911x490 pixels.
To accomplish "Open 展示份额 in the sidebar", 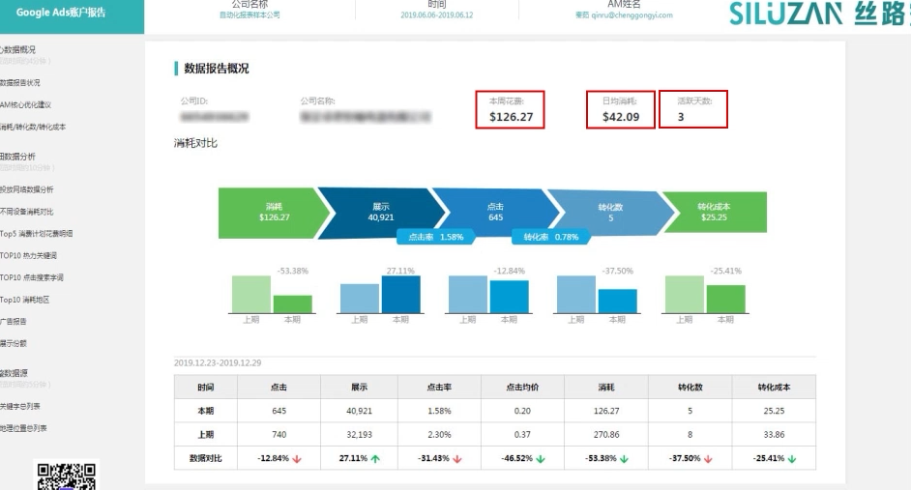I will click(x=14, y=343).
